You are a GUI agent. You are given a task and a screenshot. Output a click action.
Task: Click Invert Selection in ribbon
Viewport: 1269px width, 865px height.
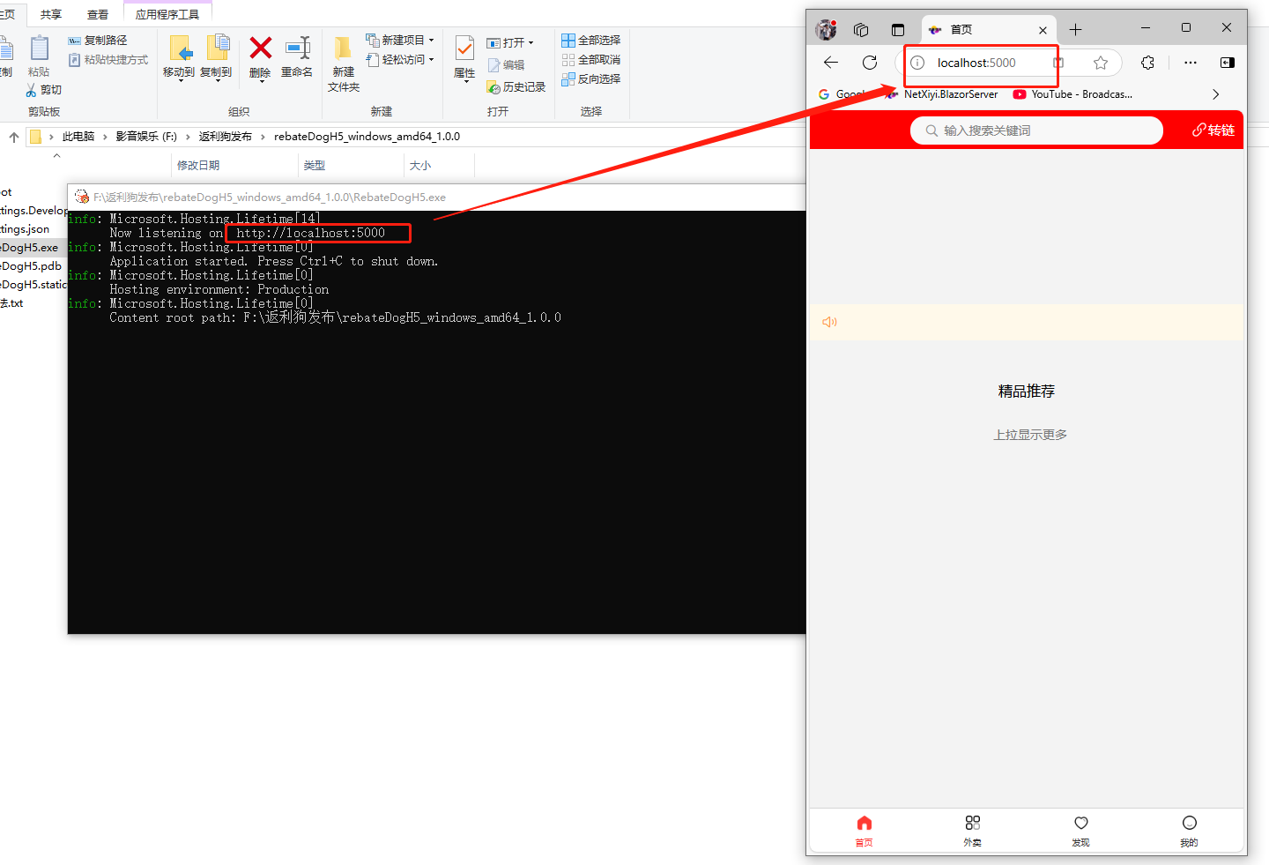[591, 79]
